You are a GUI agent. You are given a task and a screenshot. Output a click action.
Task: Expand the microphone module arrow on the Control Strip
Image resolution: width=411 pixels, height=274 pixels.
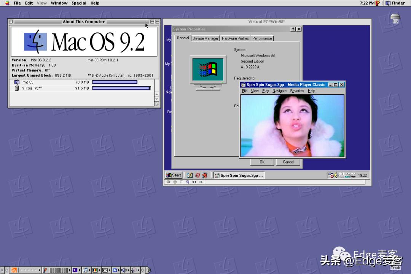(139, 270)
